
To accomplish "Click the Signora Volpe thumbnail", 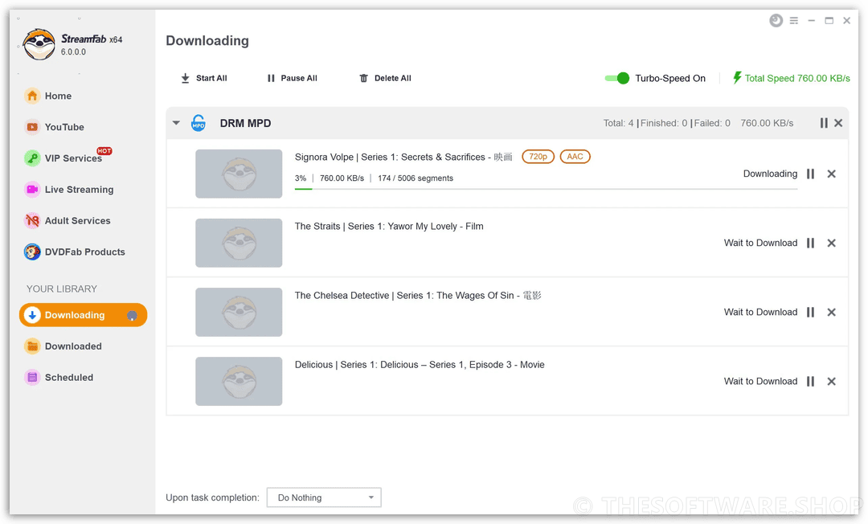I will pos(239,174).
